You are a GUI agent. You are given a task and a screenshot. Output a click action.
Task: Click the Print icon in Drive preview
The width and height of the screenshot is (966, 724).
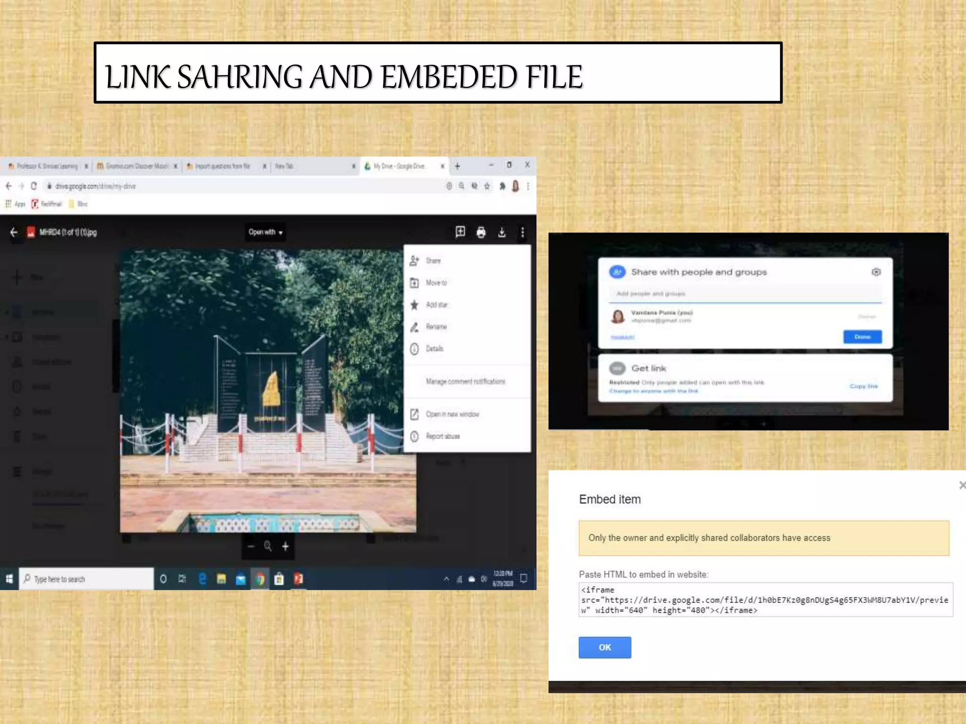(481, 232)
